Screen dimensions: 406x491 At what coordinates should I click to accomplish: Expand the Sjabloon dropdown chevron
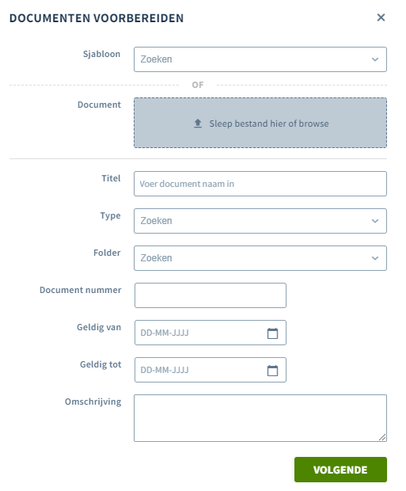374,59
